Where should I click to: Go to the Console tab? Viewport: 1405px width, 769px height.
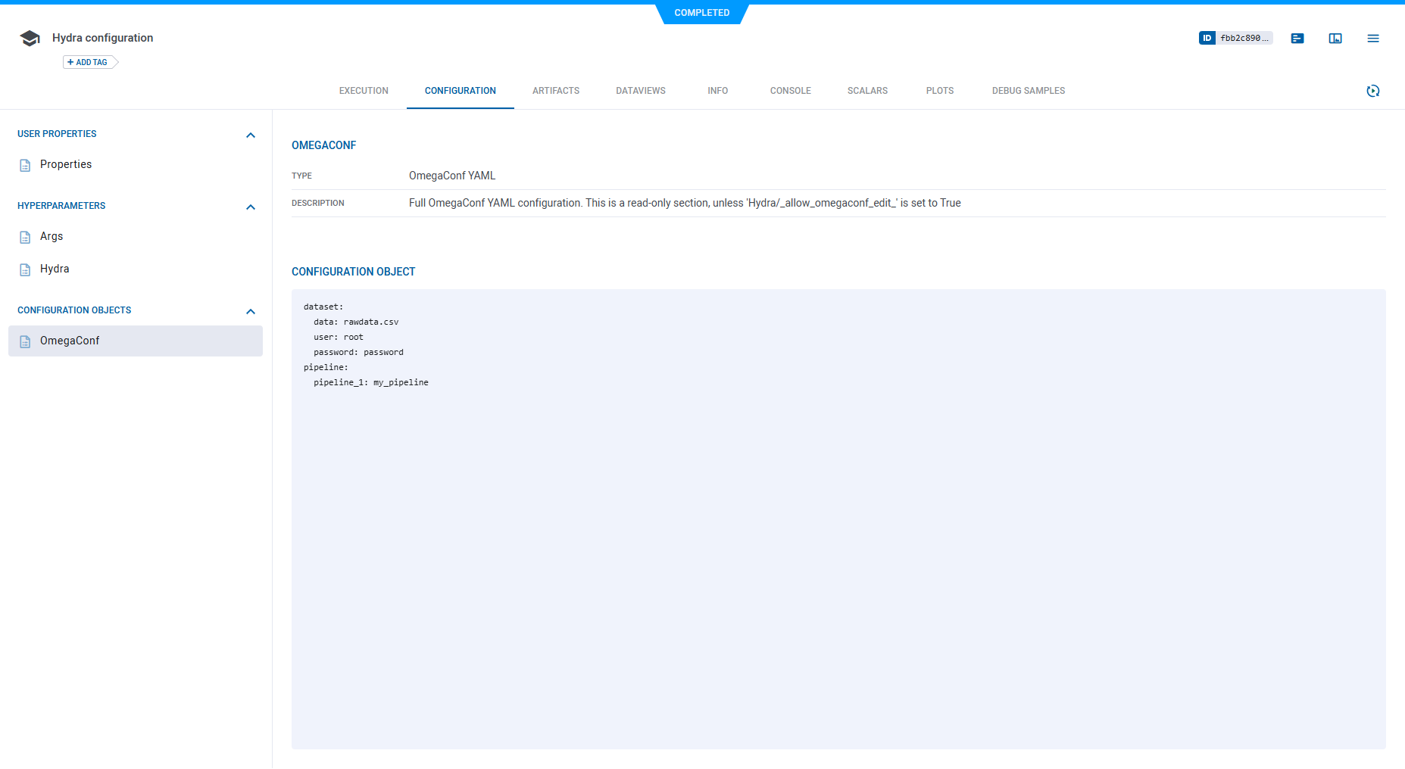[x=790, y=91]
